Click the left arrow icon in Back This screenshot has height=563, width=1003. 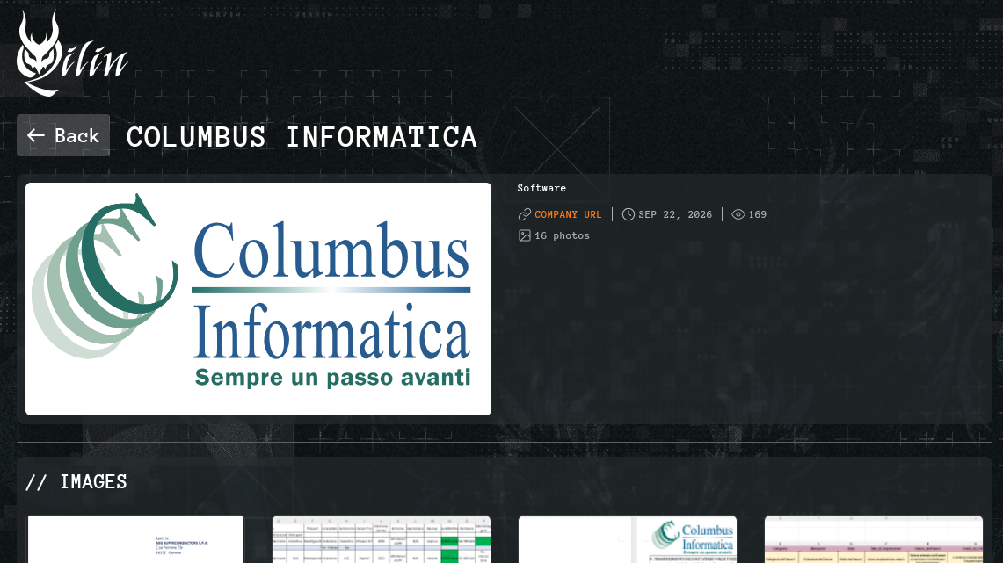pos(36,135)
